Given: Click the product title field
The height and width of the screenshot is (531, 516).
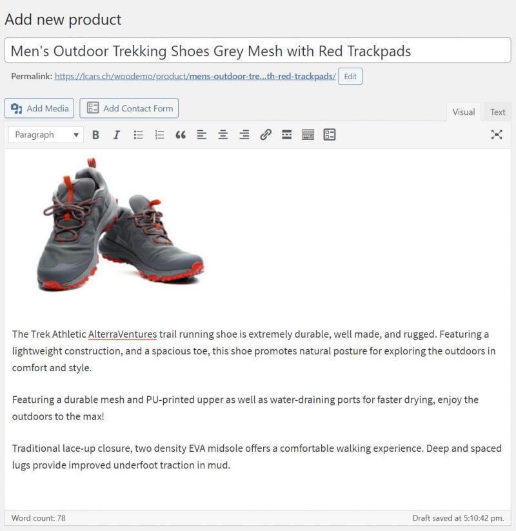Looking at the screenshot, I should [258, 50].
